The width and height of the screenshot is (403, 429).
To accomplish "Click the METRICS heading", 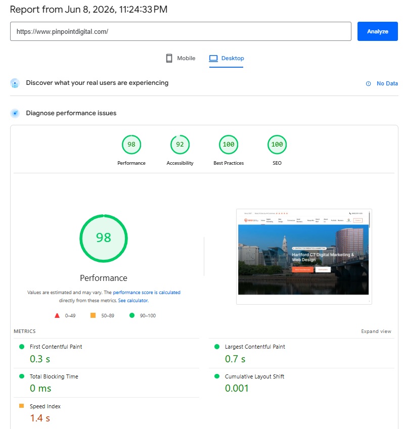I will [x=25, y=331].
